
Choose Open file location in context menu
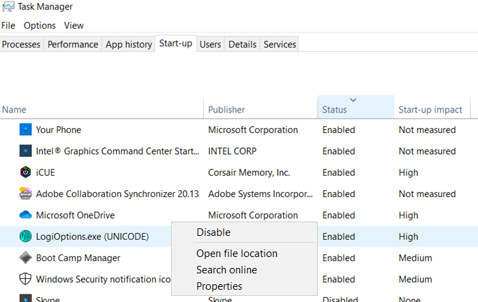[237, 254]
